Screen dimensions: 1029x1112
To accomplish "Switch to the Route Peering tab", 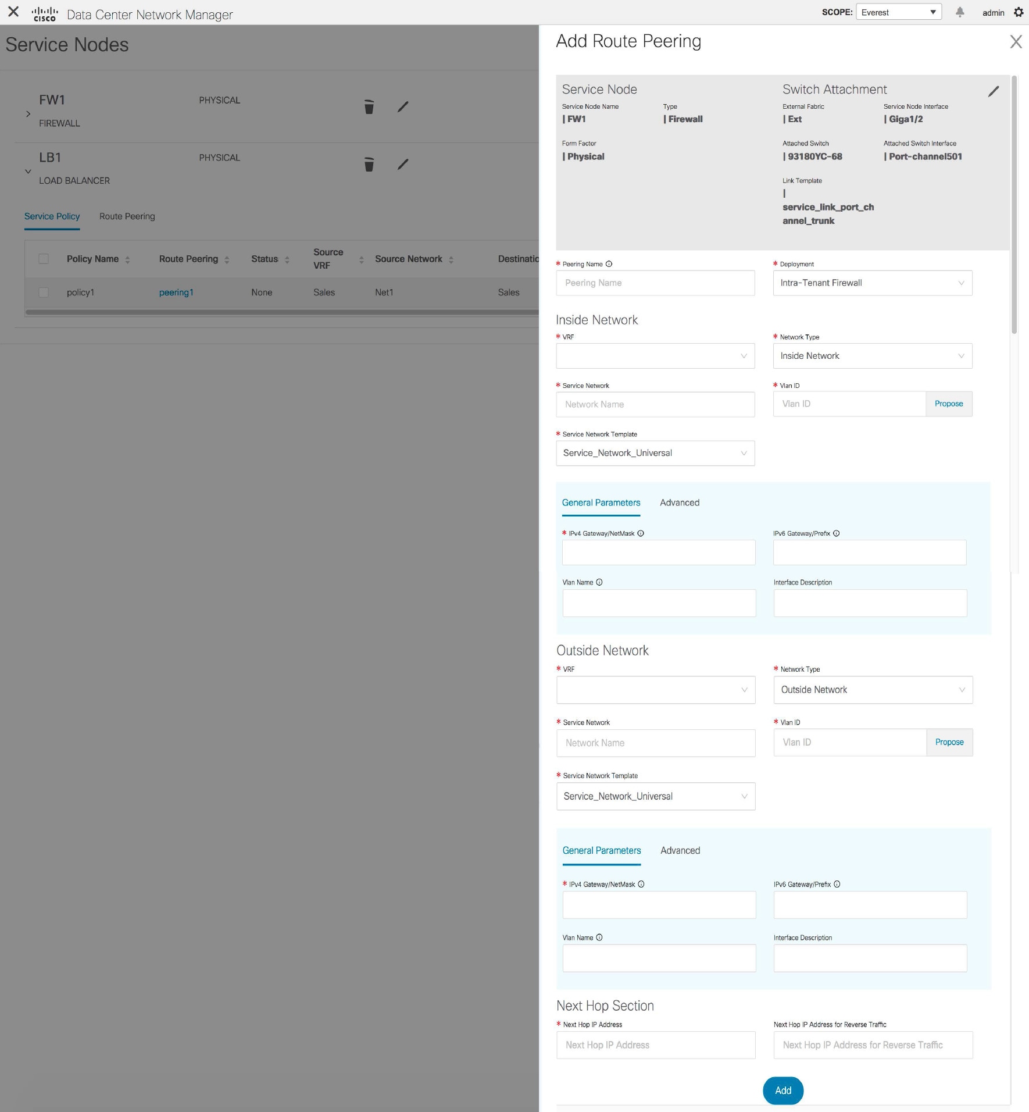I will point(127,216).
